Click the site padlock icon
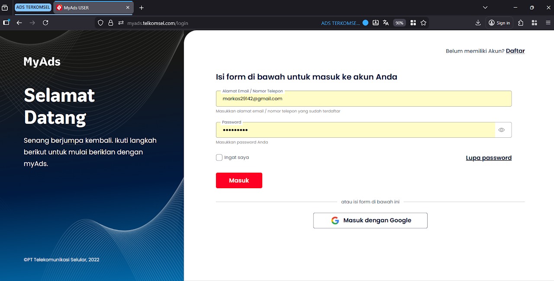 [x=111, y=22]
